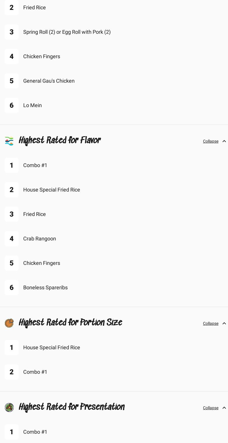Click the Portion Size chevron arrow
This screenshot has height=443, width=228.
tap(224, 323)
